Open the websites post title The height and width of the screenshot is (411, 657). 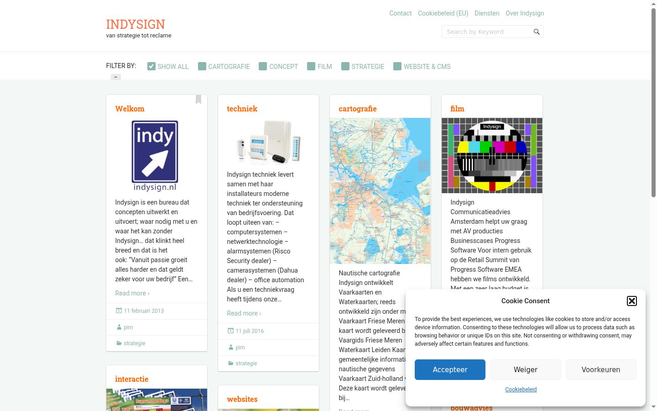coord(242,399)
